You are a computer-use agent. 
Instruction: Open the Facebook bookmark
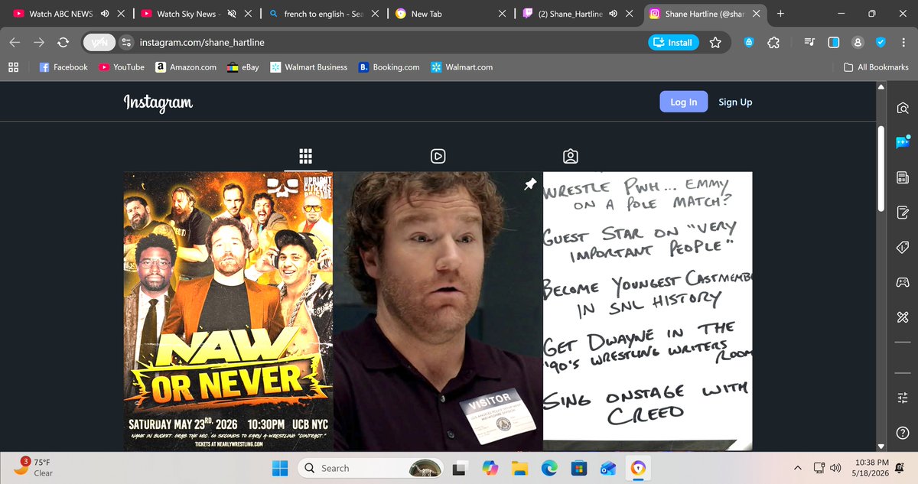tap(63, 67)
